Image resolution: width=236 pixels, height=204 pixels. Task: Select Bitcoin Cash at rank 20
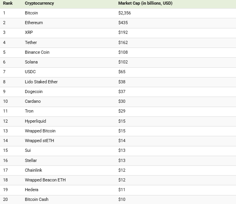37,199
